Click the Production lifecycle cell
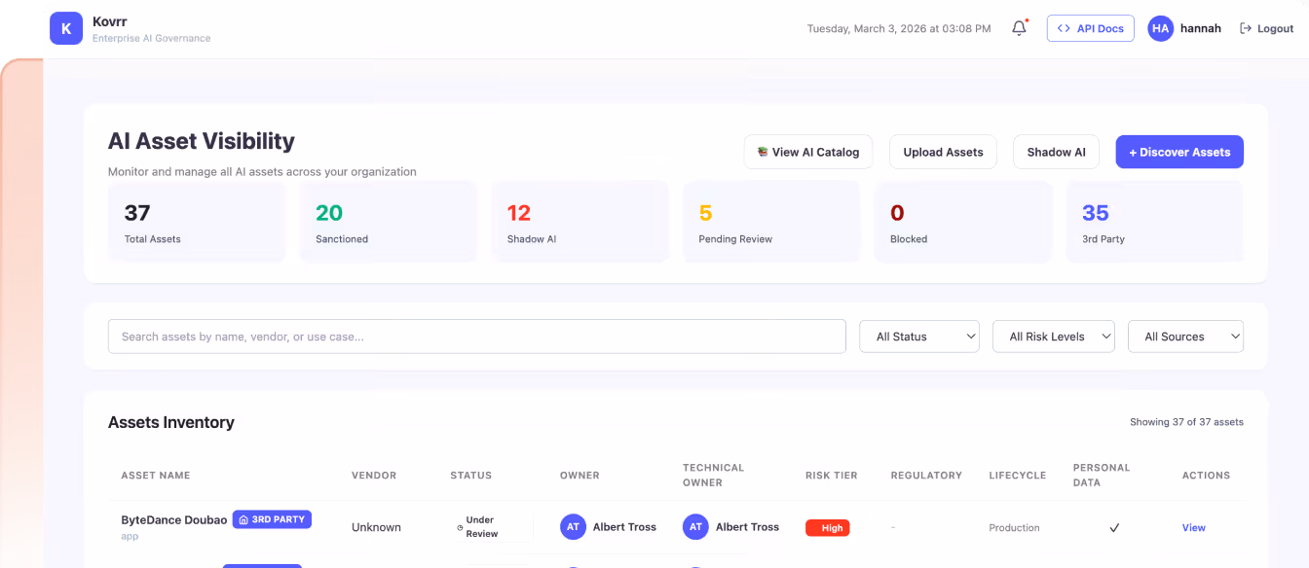The height and width of the screenshot is (568, 1309). (1014, 528)
